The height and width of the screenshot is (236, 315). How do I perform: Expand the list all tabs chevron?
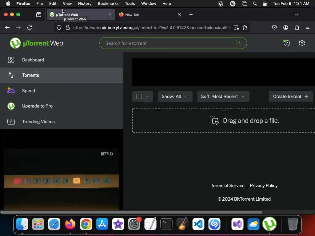pos(296,14)
